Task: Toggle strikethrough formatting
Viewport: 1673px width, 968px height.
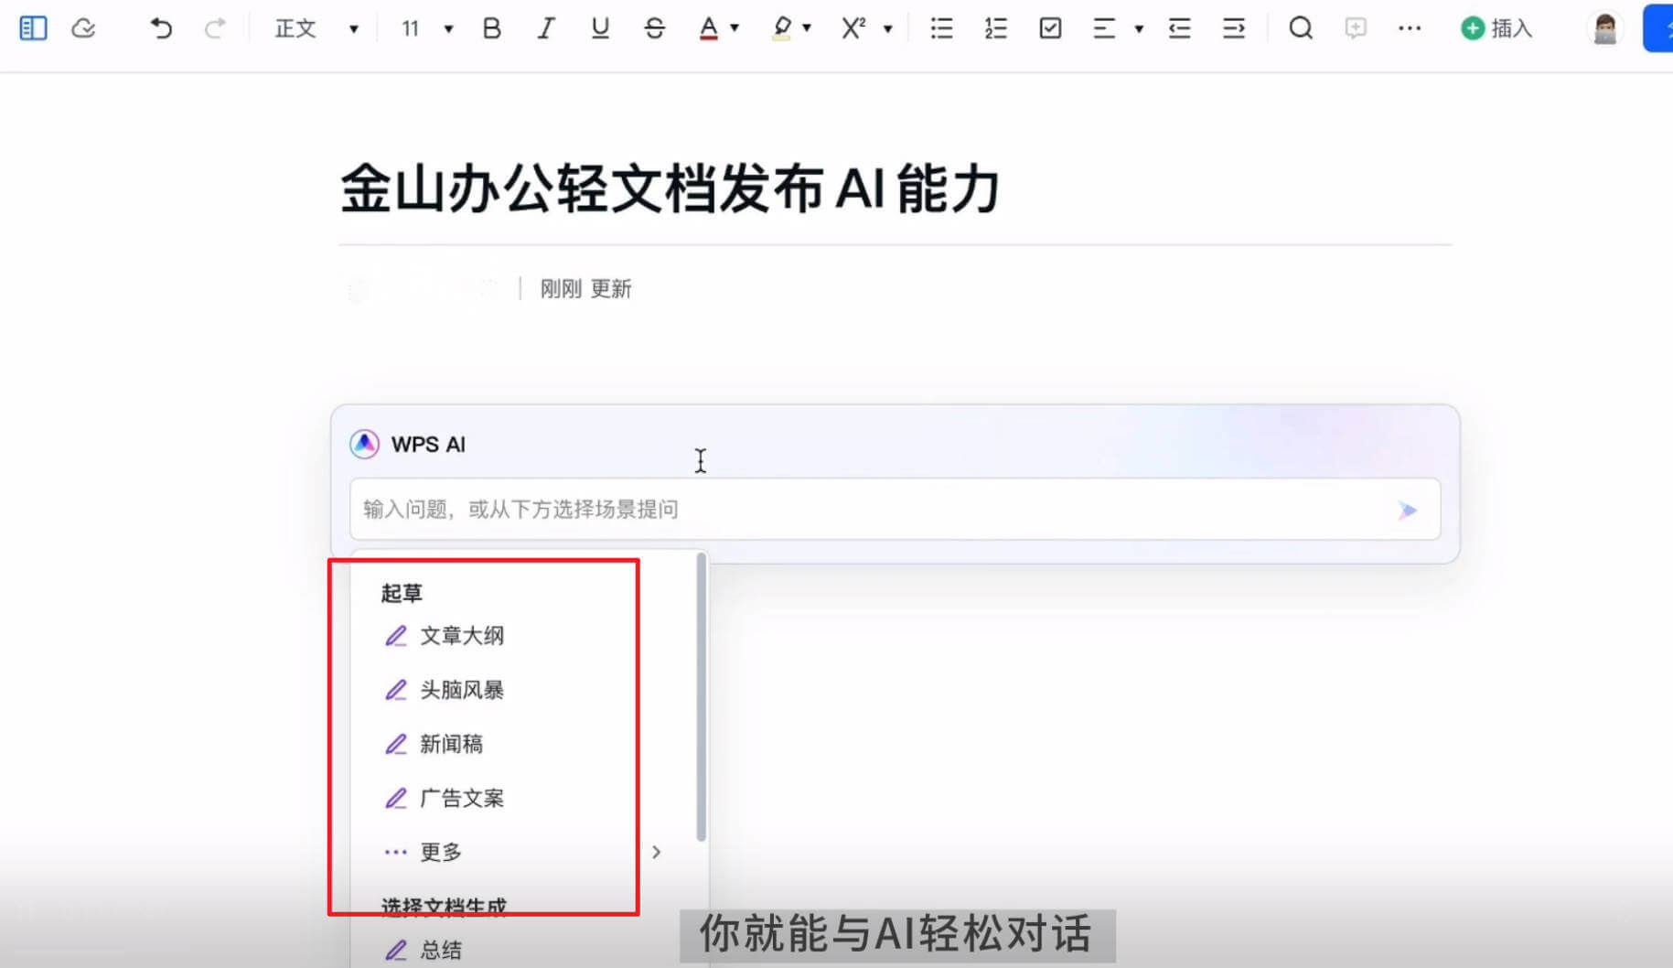Action: 654,28
